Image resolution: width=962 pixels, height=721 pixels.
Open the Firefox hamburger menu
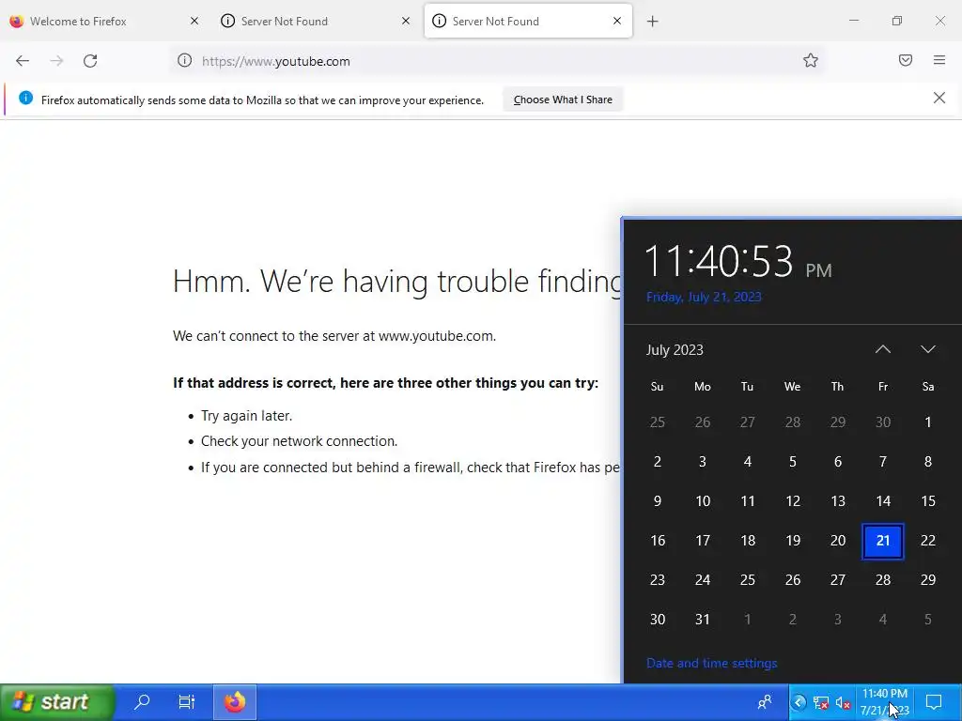tap(939, 60)
